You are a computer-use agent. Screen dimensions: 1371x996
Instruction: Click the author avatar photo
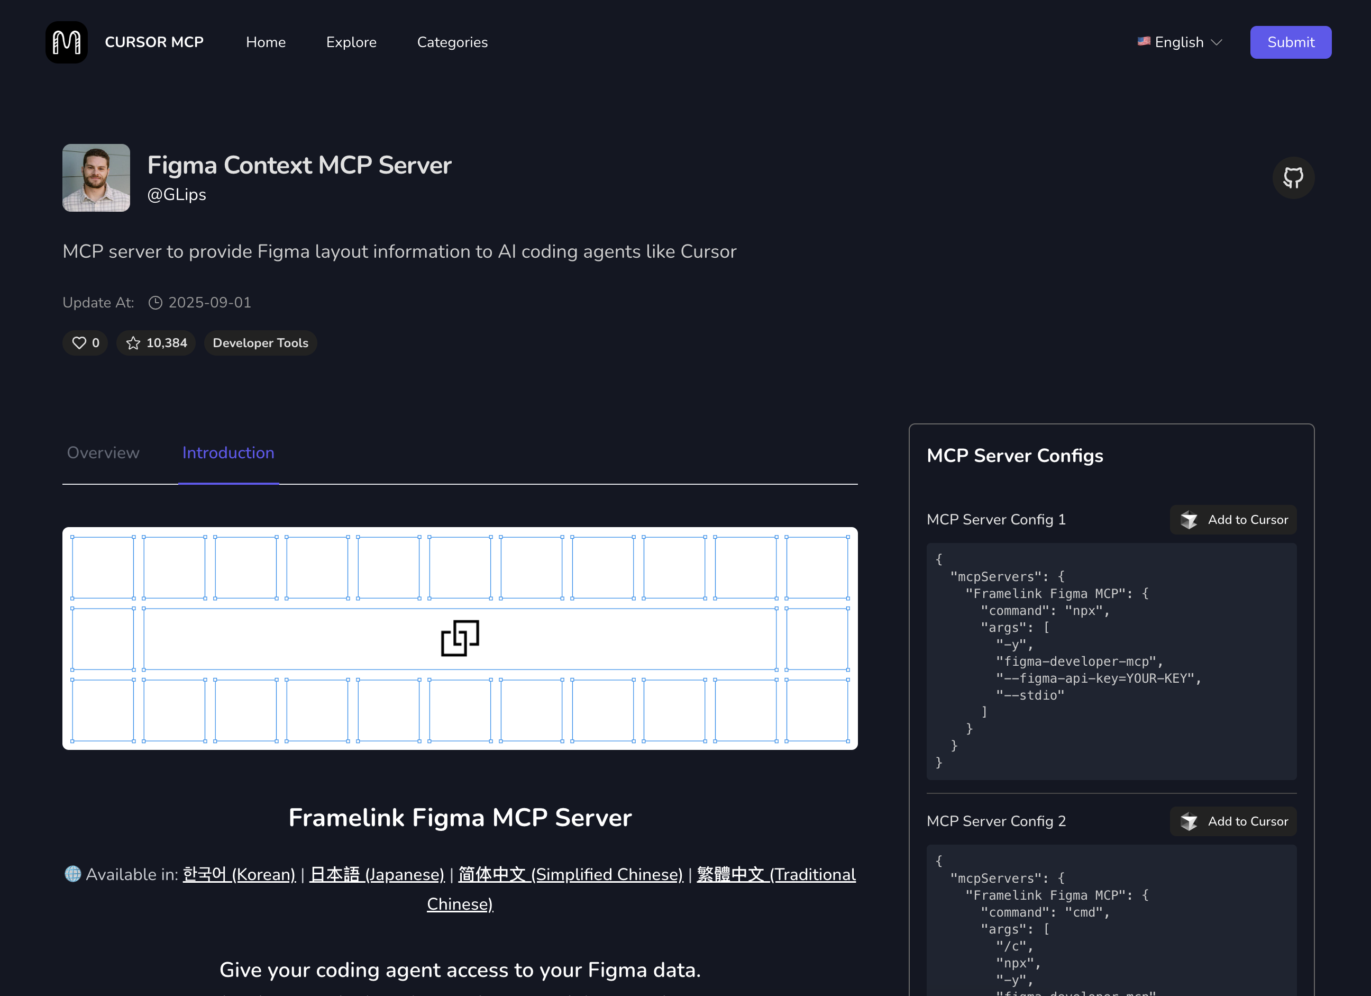pyautogui.click(x=96, y=178)
